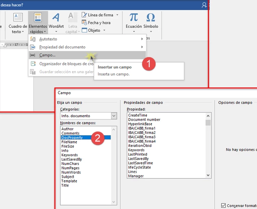Choose the Campo... menu entry
The image size is (257, 209).
coord(87,55)
